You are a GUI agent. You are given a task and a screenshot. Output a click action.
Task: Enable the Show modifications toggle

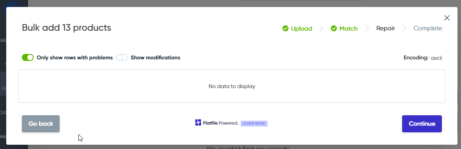(x=122, y=57)
